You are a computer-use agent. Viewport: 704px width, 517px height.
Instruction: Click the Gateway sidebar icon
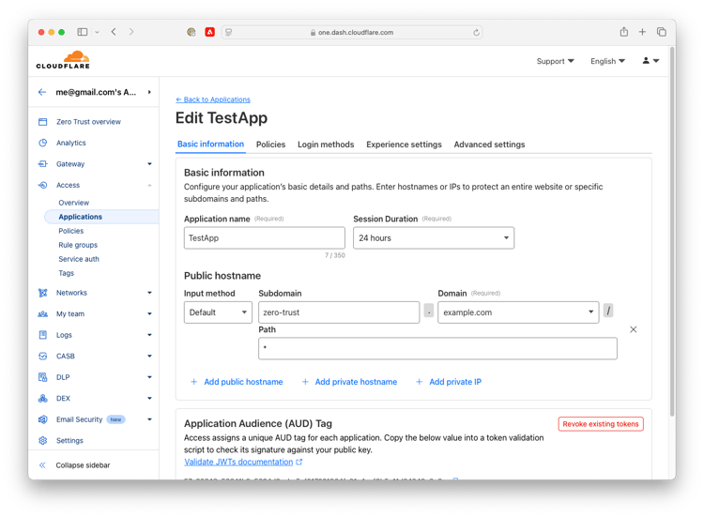pos(42,164)
